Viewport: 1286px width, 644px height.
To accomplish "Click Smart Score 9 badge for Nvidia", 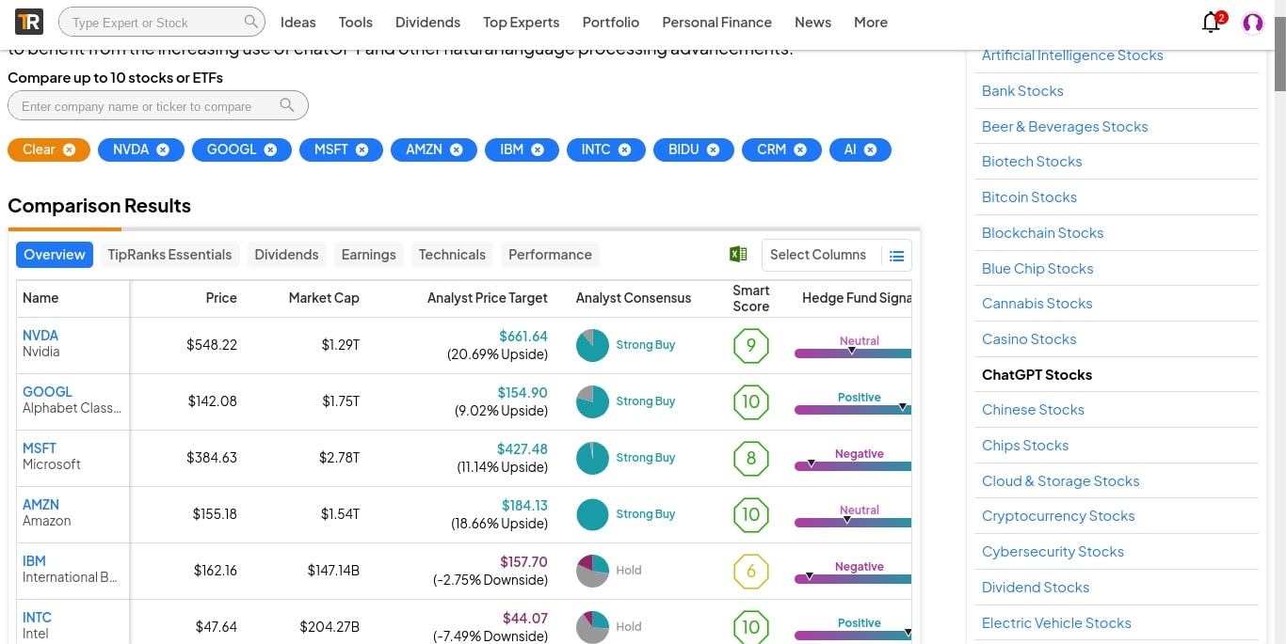I will point(750,345).
